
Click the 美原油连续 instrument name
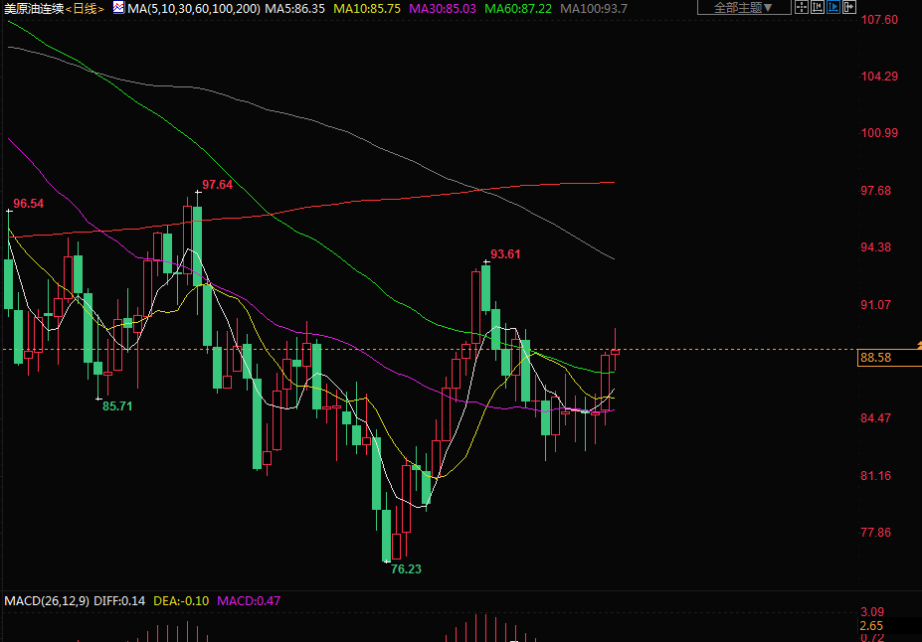coord(34,8)
